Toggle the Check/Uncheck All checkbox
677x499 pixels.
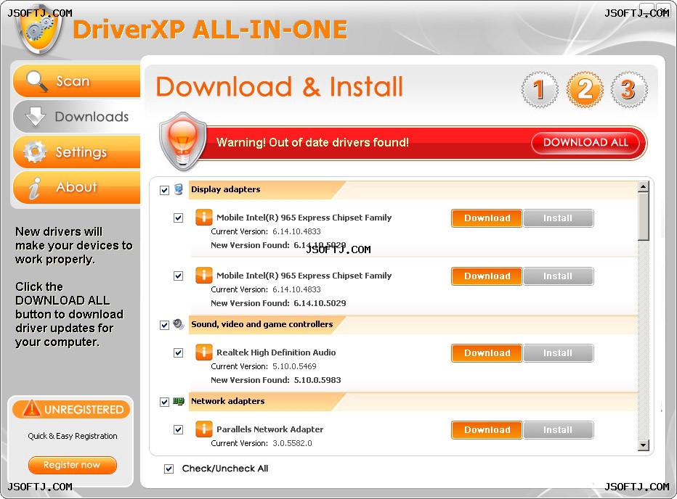tap(169, 469)
